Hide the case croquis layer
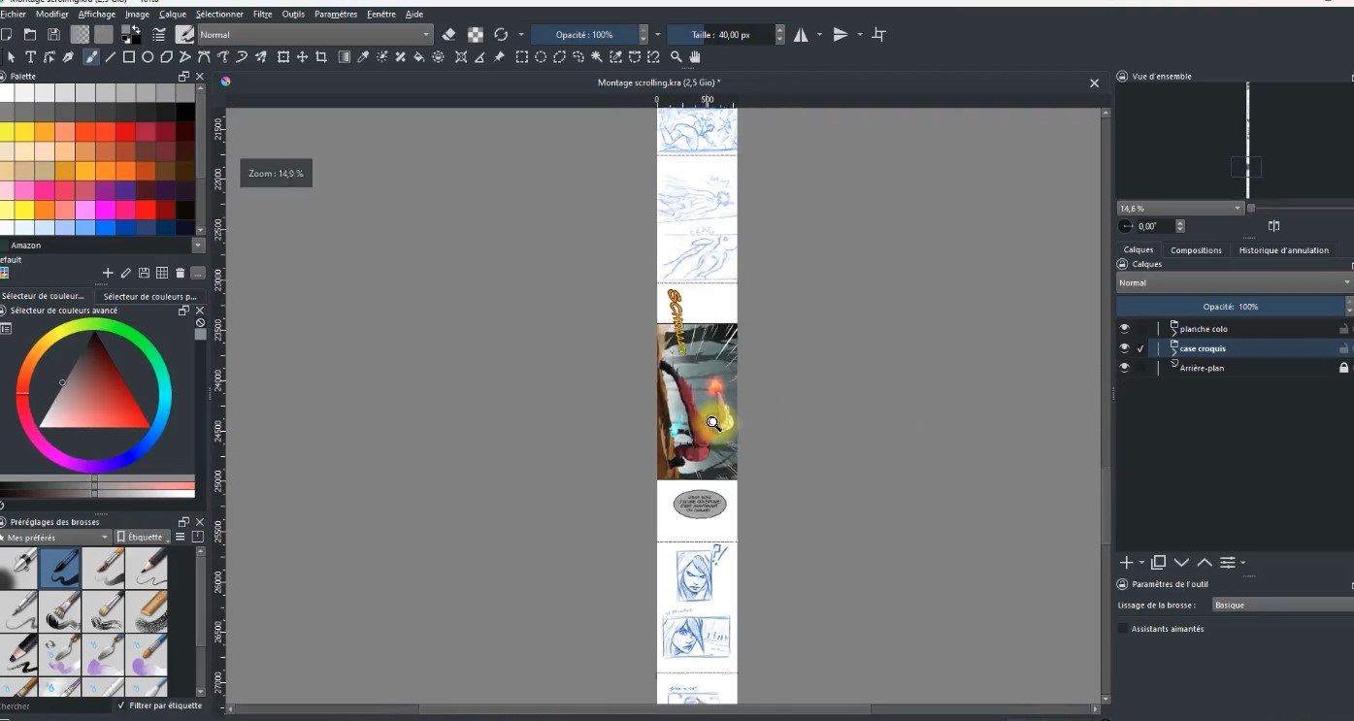 [x=1124, y=347]
